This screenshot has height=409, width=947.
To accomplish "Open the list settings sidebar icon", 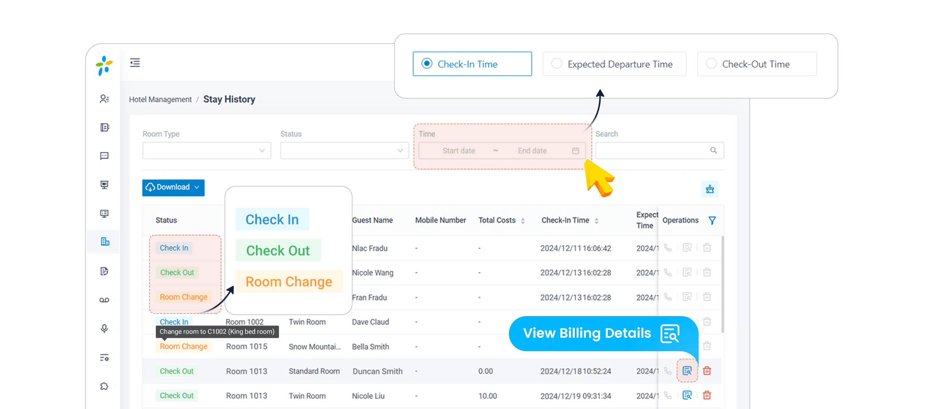I will point(104,357).
